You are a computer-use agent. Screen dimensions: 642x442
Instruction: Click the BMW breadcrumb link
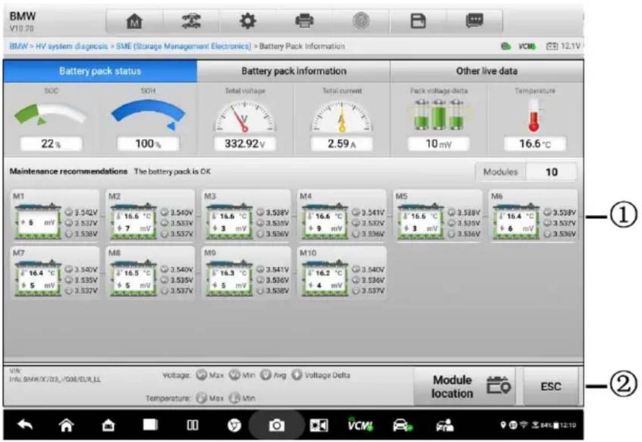[x=19, y=46]
